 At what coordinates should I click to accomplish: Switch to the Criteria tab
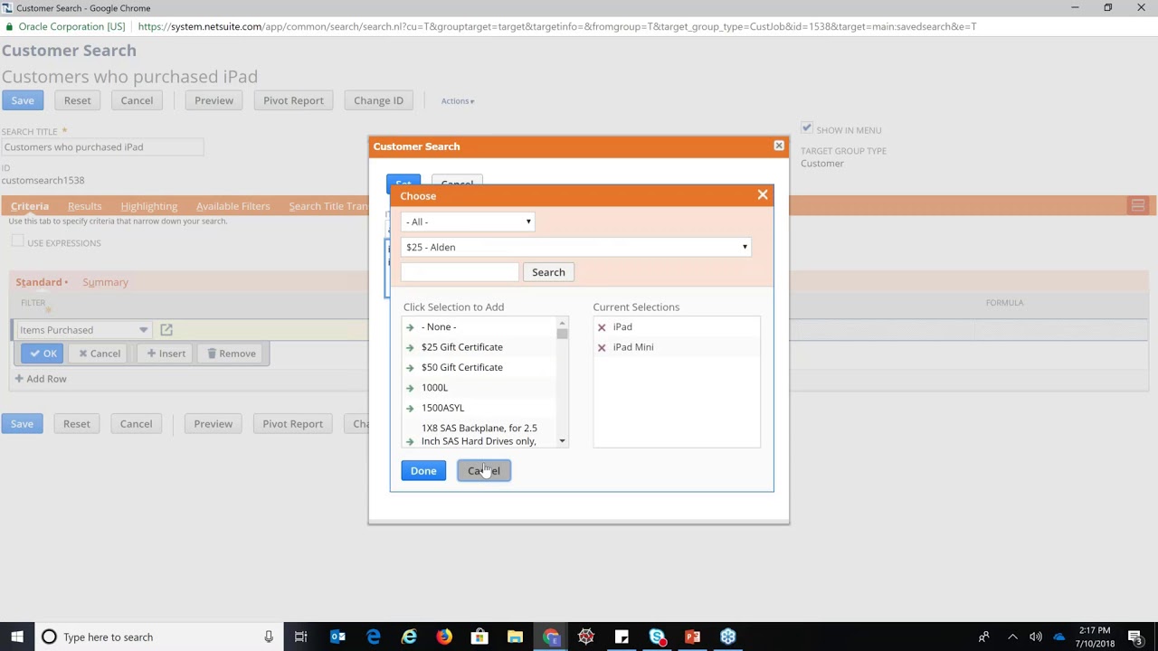[30, 206]
